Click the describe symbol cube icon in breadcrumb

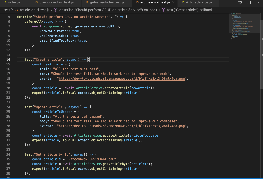56,10
